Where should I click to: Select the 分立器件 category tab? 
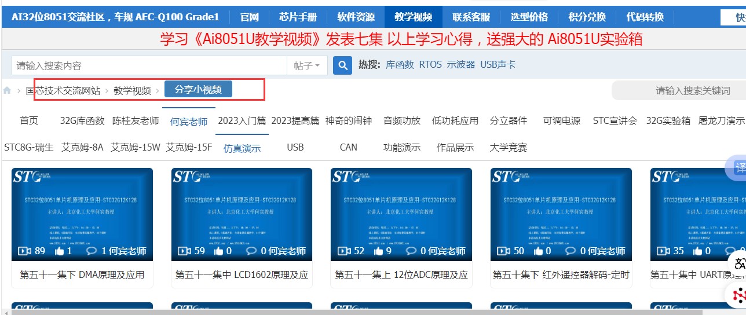click(509, 120)
